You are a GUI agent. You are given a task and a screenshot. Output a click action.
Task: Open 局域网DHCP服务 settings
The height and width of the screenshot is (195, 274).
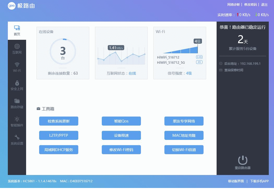click(x=59, y=149)
